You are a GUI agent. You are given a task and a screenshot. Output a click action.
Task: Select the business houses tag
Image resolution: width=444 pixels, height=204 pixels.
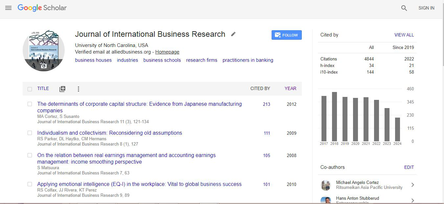click(93, 60)
